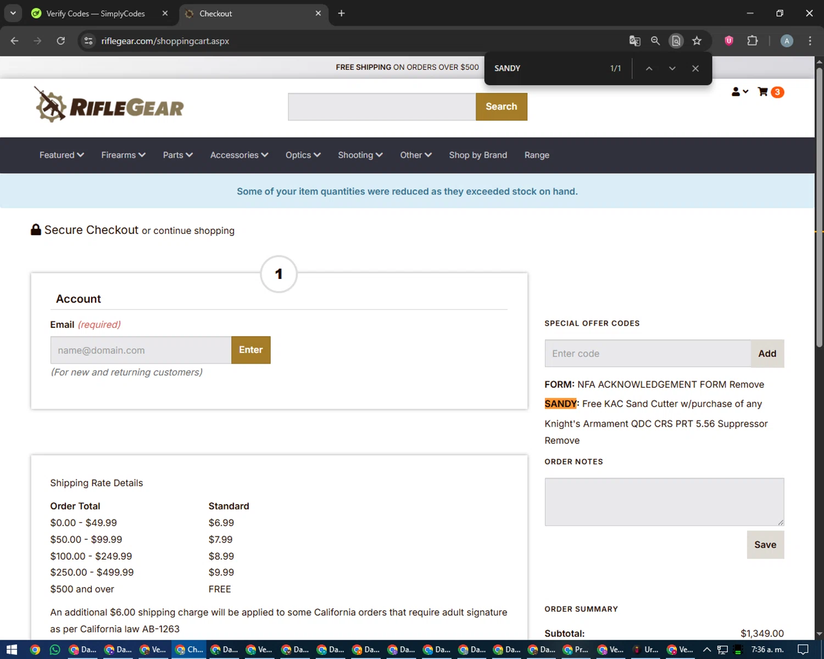Click the continue shopping link
The image size is (824, 659).
click(x=194, y=231)
